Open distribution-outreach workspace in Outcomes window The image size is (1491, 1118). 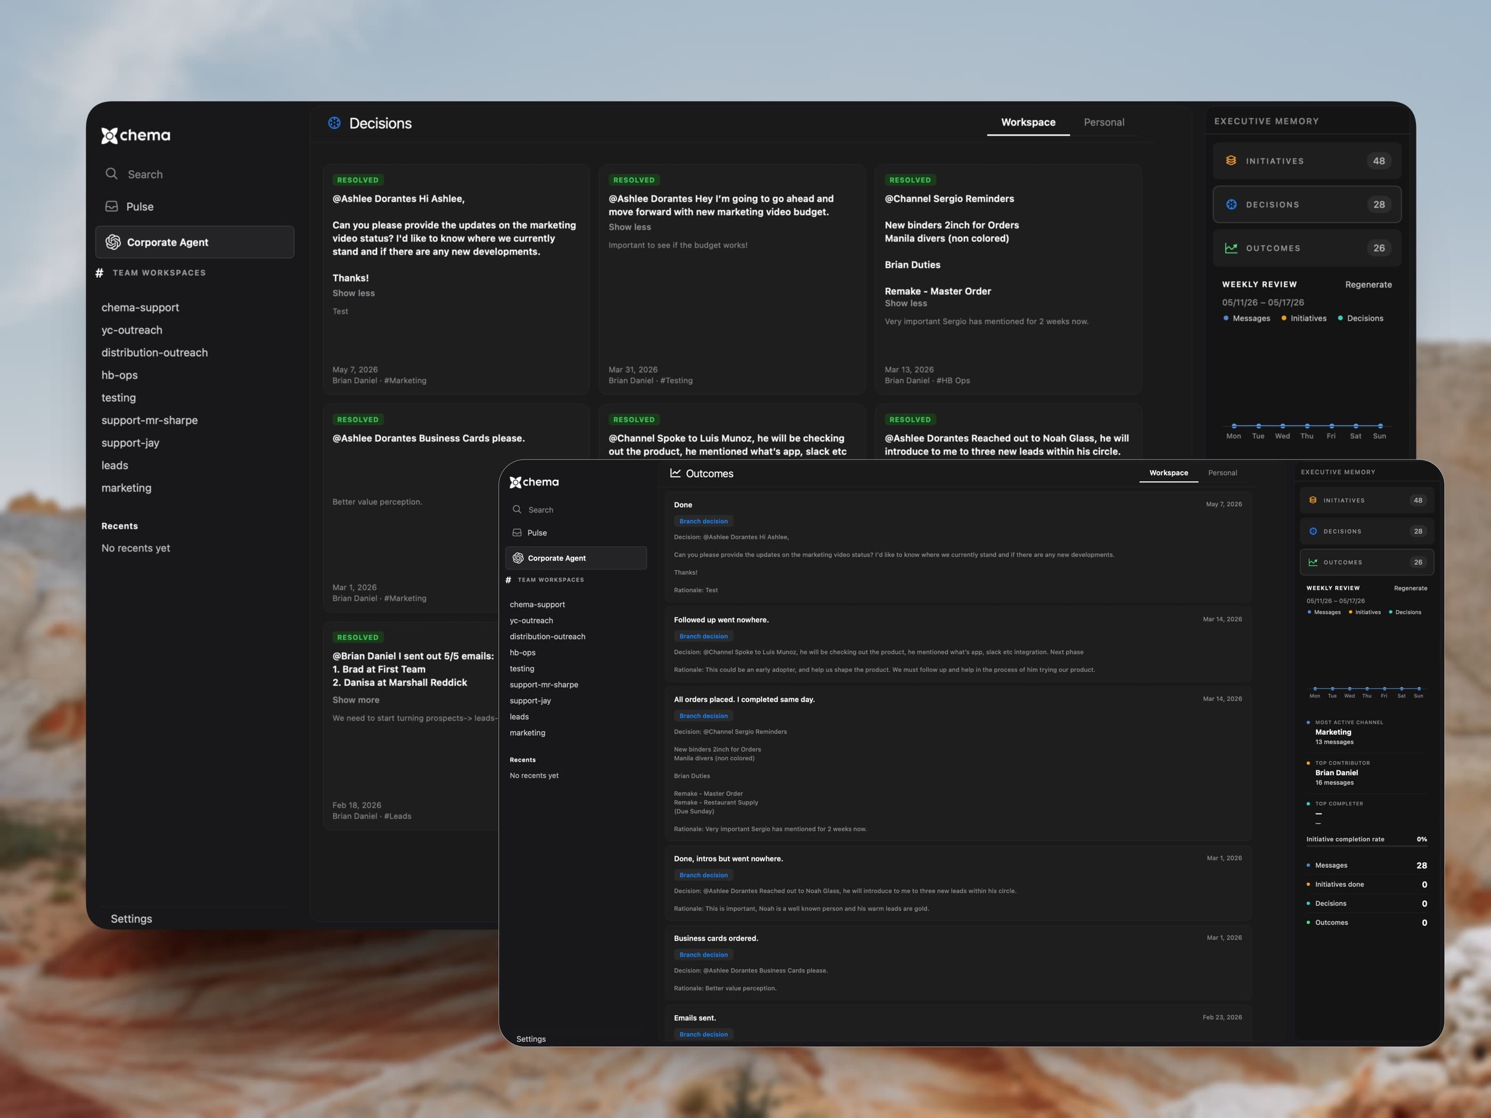click(x=547, y=636)
